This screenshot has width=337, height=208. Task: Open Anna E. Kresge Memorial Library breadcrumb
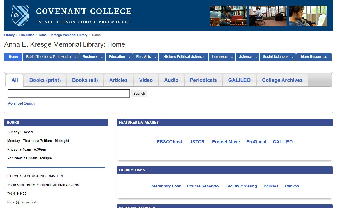[x=63, y=35]
